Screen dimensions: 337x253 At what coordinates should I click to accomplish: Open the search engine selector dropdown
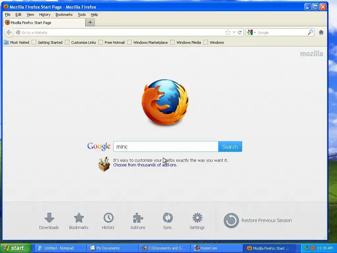251,33
